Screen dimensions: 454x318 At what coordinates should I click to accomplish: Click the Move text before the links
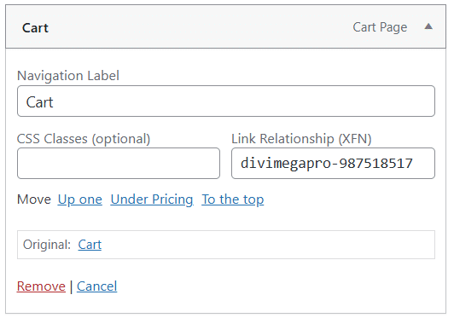point(34,199)
